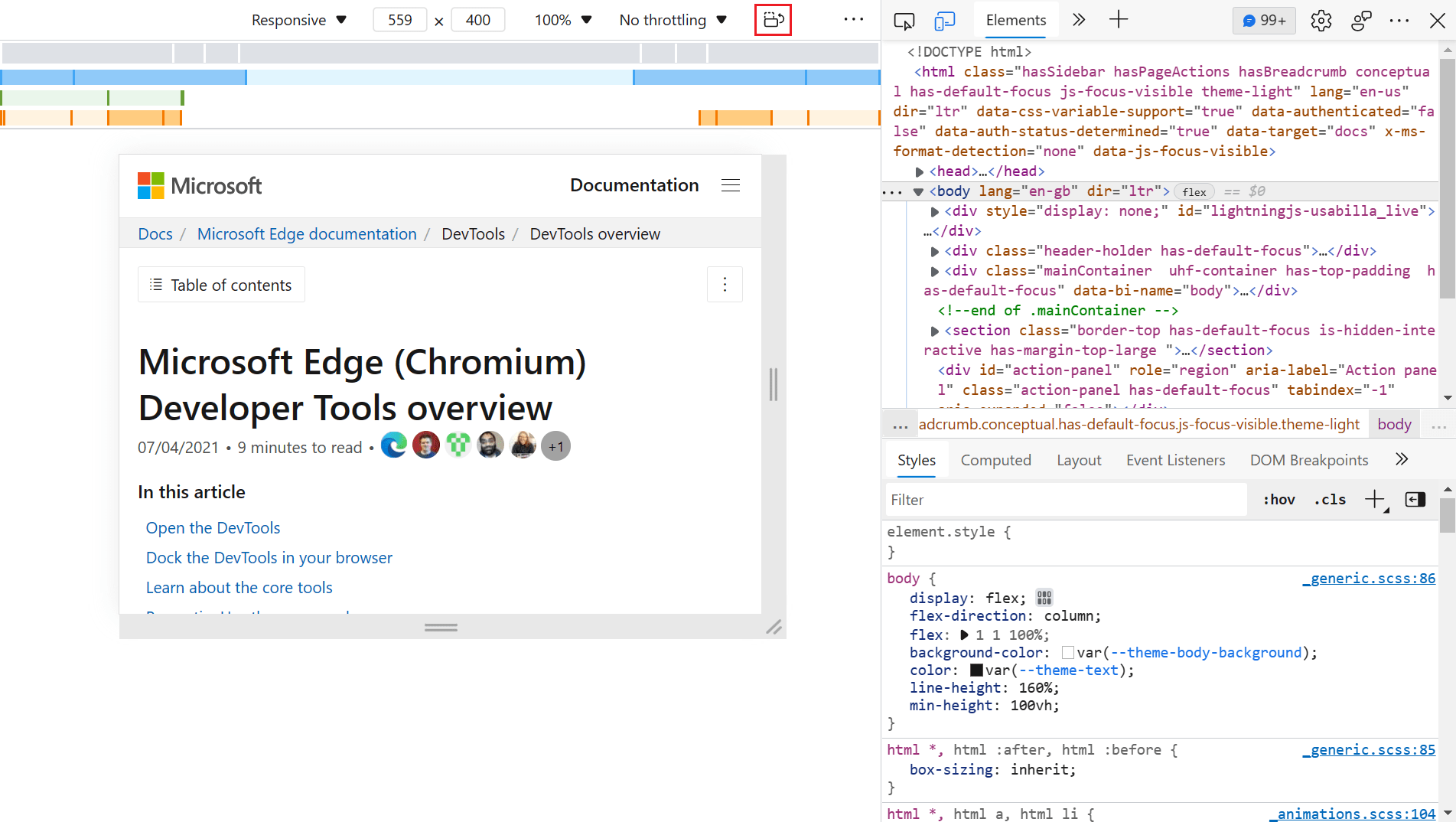The width and height of the screenshot is (1456, 822).
Task: Open the _generic.scss:86 source link
Action: pos(1369,578)
